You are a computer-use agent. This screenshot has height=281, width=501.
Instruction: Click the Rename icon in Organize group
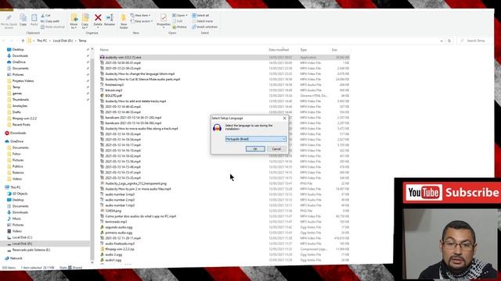110,20
